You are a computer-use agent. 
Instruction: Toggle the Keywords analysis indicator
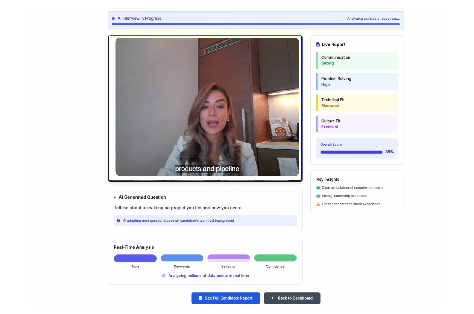click(182, 258)
